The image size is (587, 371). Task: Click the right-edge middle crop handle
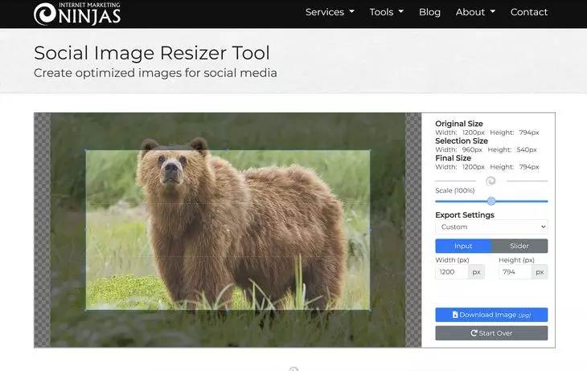point(370,230)
